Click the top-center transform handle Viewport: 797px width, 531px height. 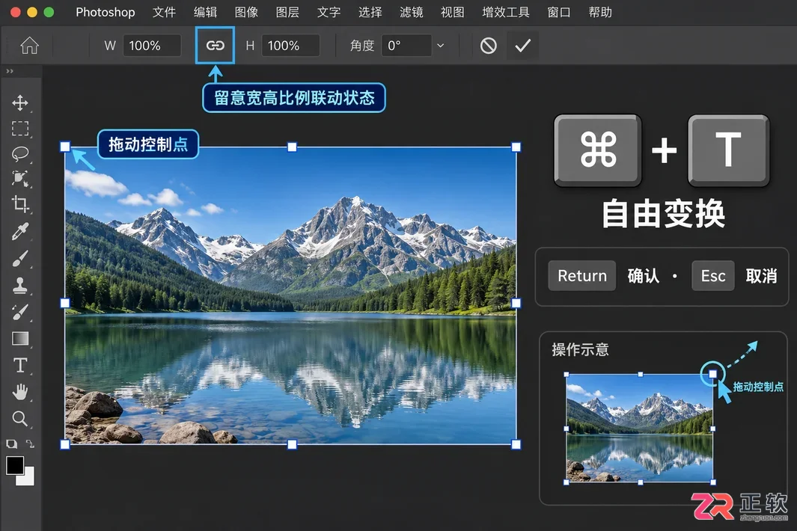pyautogui.click(x=292, y=147)
